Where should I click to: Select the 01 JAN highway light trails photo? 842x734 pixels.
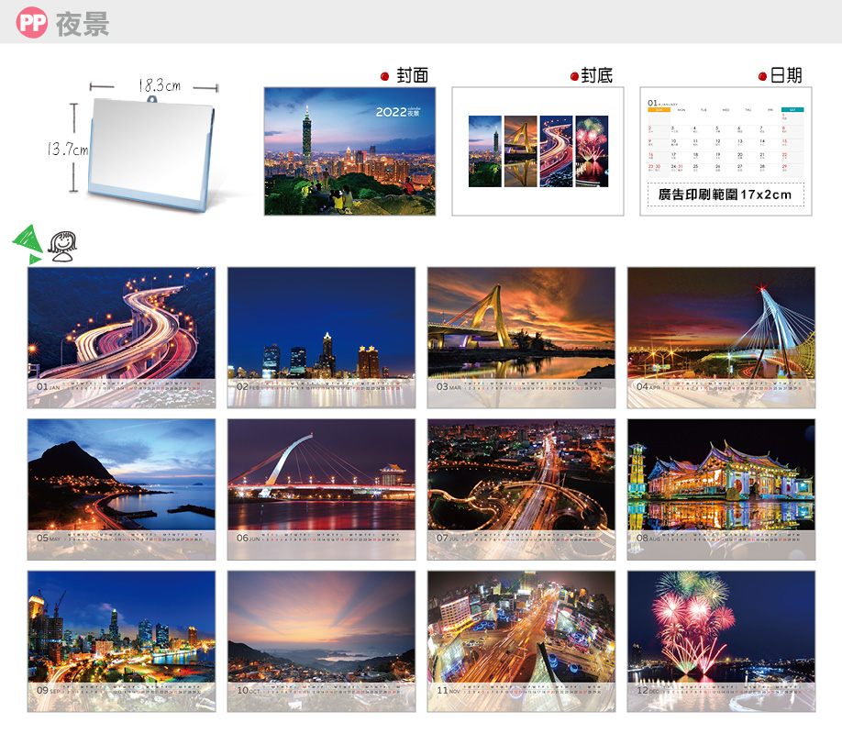(x=121, y=338)
